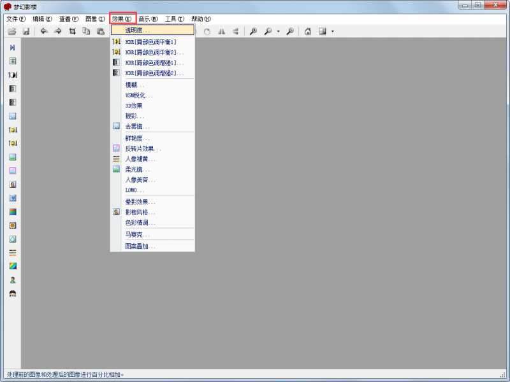Click the home icon in toolbar
Image resolution: width=510 pixels, height=382 pixels.
coord(308,31)
